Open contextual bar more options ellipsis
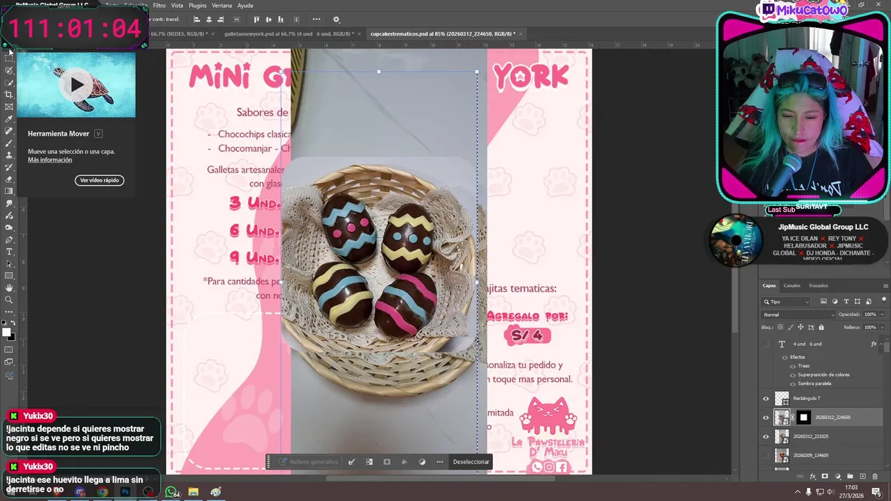Image resolution: width=891 pixels, height=501 pixels. coord(439,461)
